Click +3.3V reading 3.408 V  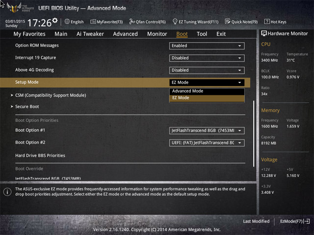point(267,192)
